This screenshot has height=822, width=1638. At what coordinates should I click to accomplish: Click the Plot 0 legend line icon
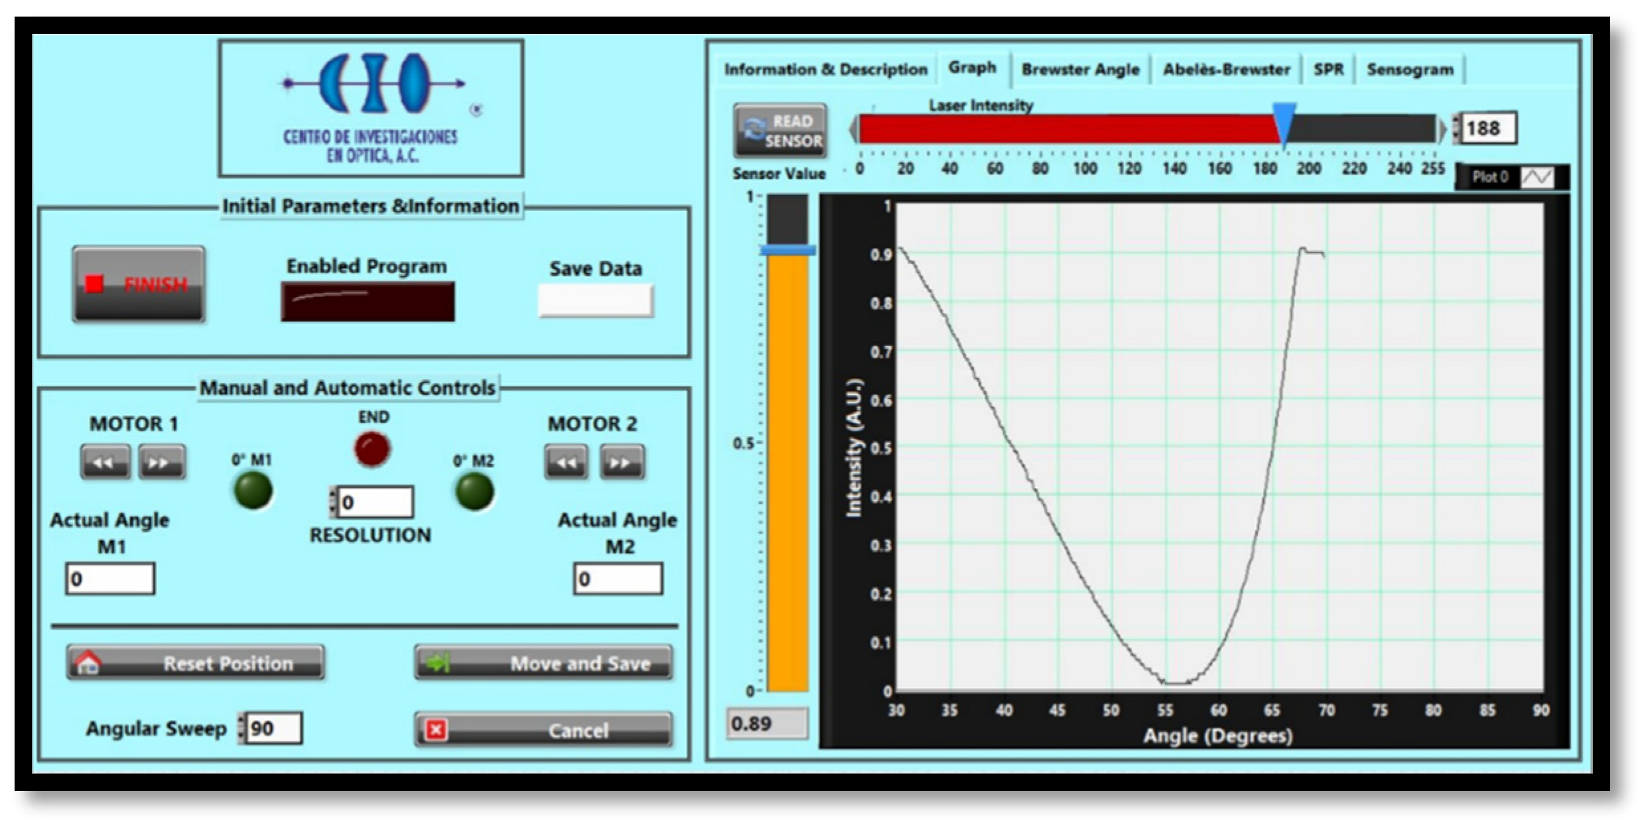(1537, 178)
